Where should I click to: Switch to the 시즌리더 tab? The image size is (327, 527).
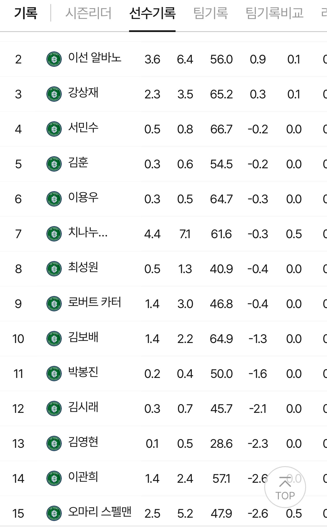[x=88, y=13]
